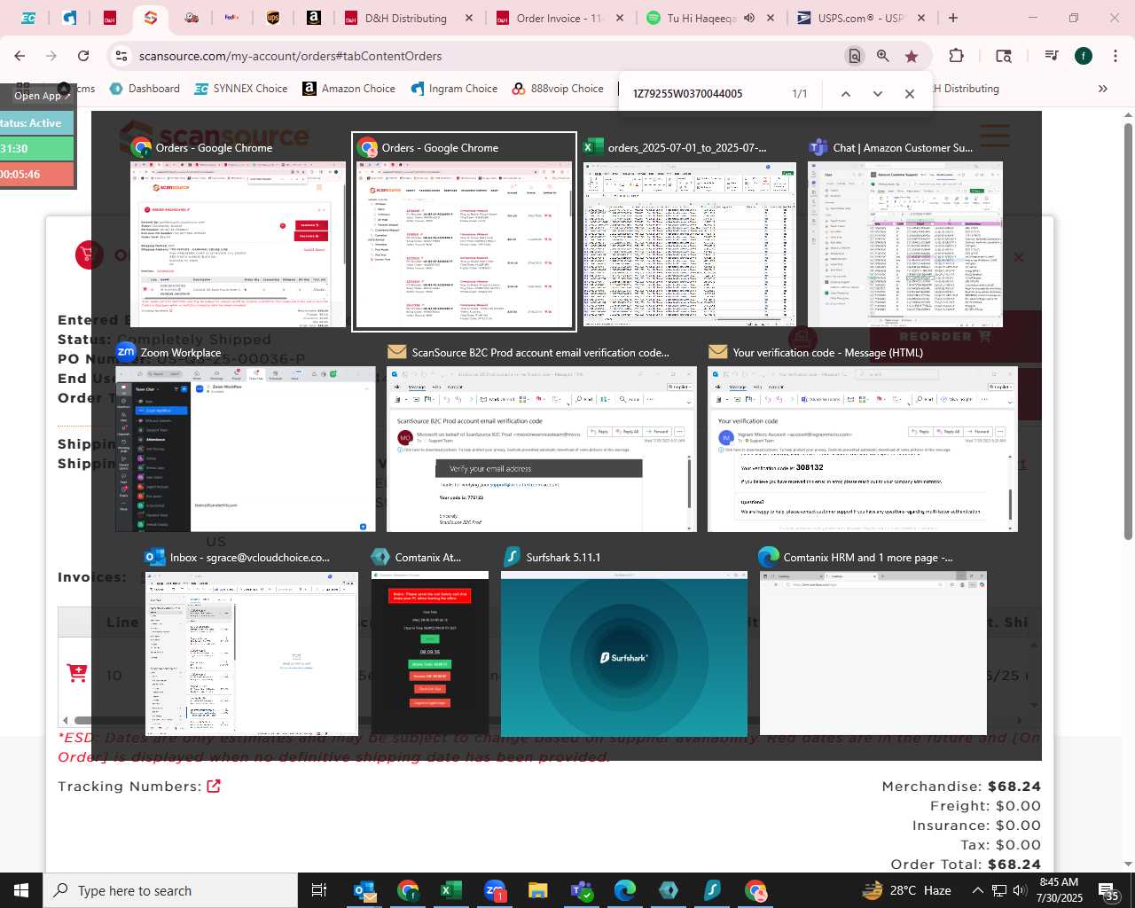
Task: Open Zoom from the taskbar
Action: 494,890
